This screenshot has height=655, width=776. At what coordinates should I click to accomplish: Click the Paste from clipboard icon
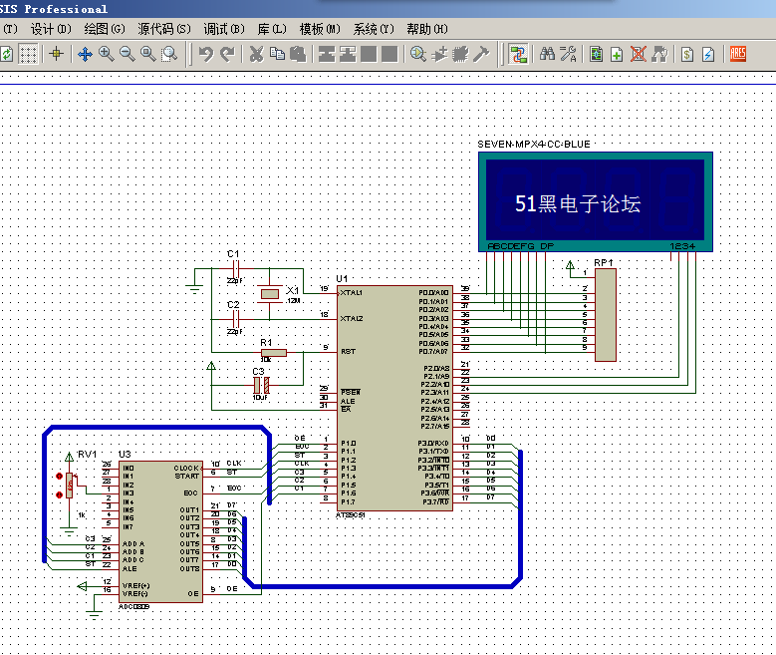click(x=298, y=54)
